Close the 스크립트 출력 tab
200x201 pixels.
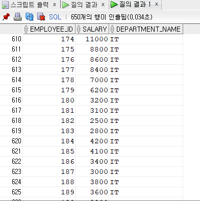point(55,5)
